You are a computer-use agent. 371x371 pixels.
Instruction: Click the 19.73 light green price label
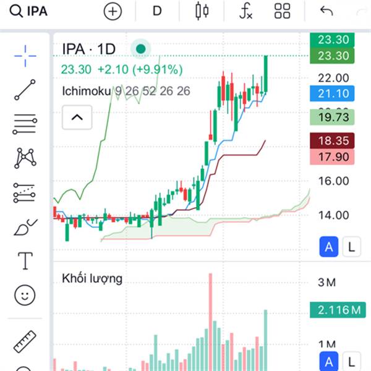[332, 117]
